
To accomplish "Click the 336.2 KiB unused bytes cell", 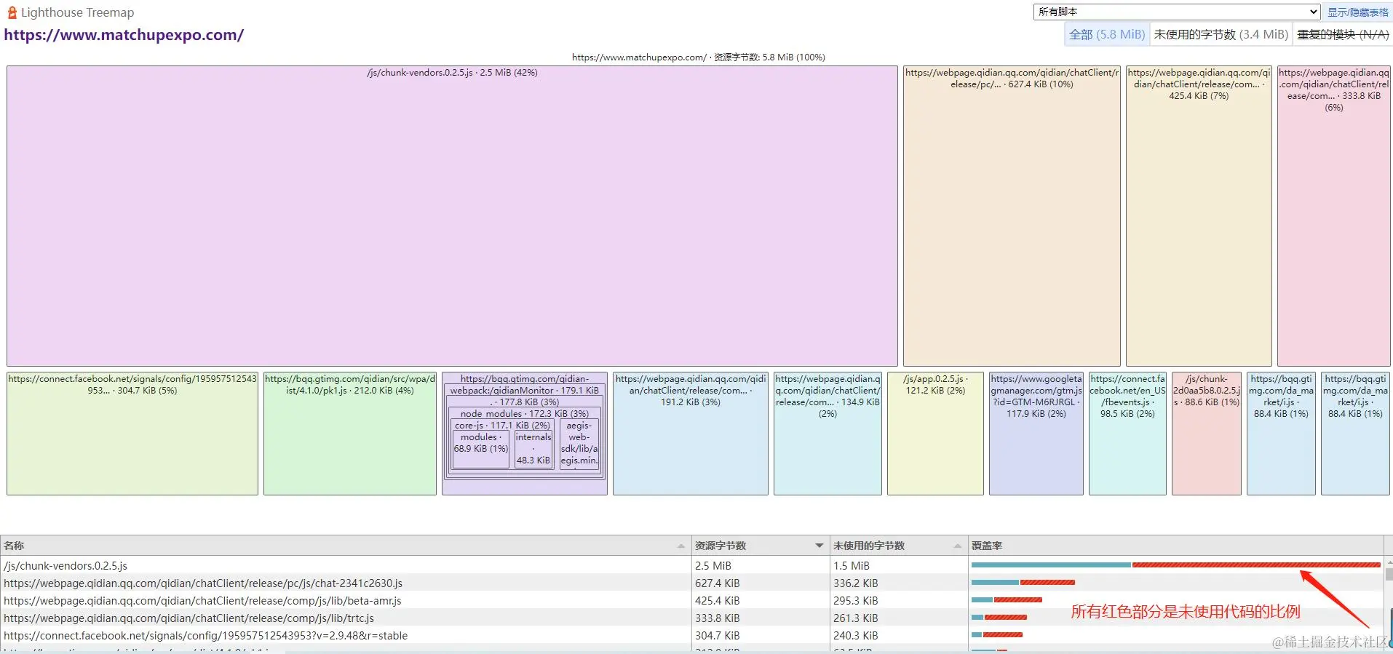I will point(898,583).
